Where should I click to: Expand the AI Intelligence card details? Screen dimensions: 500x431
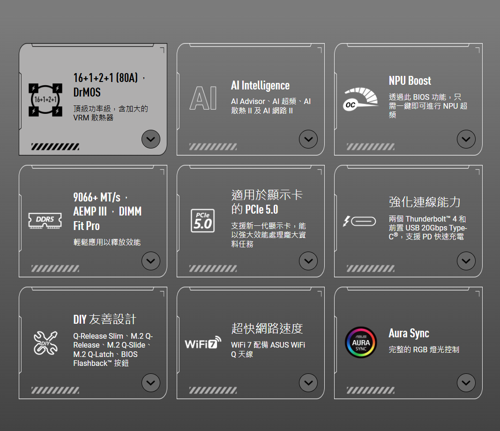(x=308, y=139)
